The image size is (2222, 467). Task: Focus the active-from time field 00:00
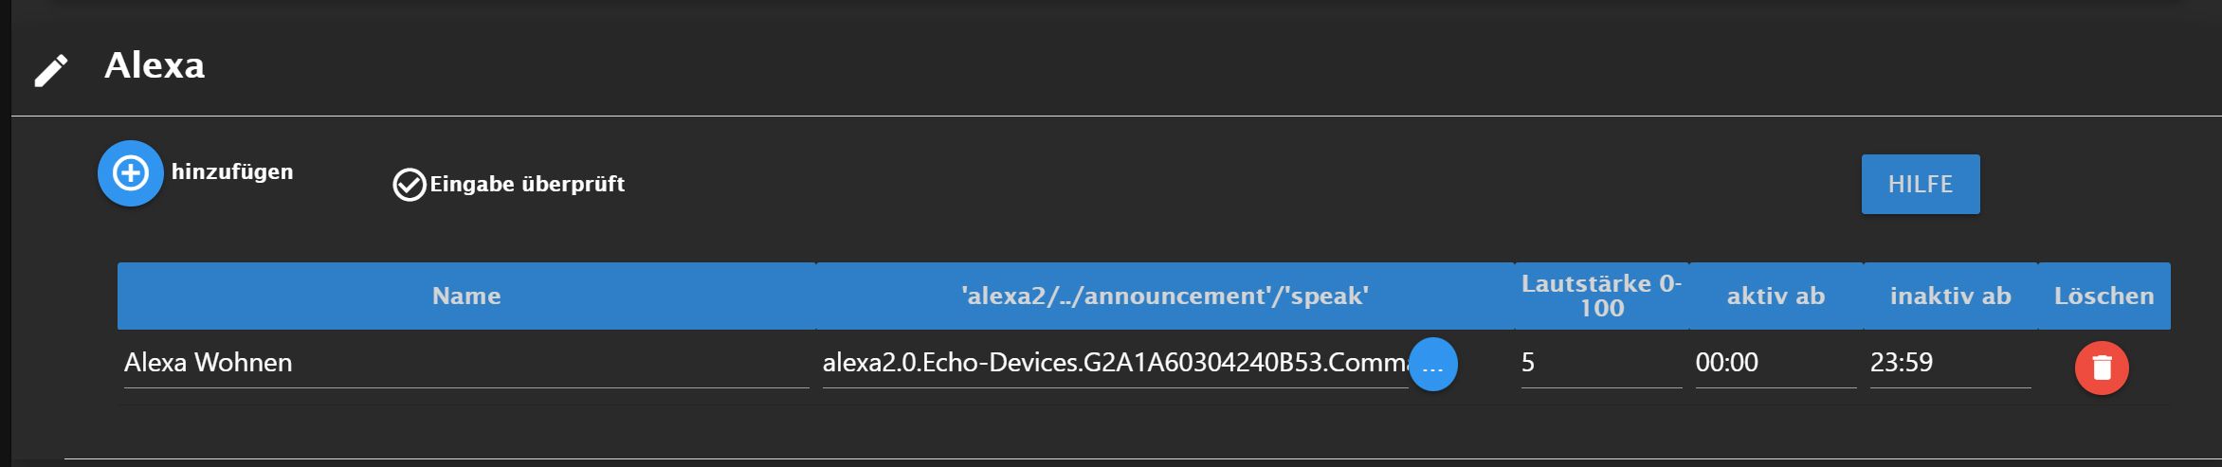point(1775,363)
